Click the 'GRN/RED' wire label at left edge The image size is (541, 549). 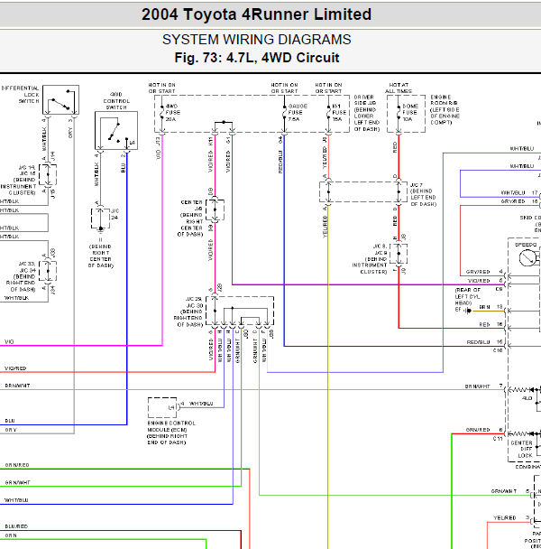[17, 465]
